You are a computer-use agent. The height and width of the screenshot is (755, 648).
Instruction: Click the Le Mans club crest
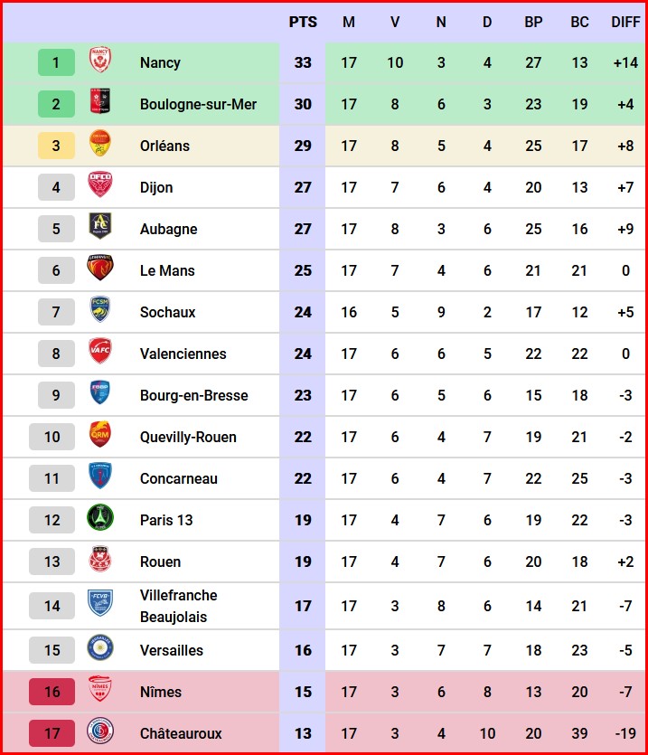point(99,269)
